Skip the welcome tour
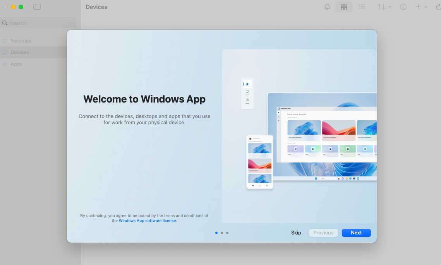Screen dimensions: 441x265 (296, 233)
